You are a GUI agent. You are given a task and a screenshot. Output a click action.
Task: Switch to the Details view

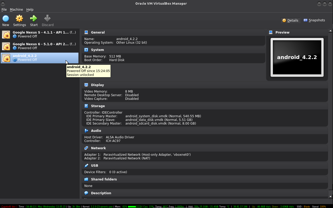point(290,20)
